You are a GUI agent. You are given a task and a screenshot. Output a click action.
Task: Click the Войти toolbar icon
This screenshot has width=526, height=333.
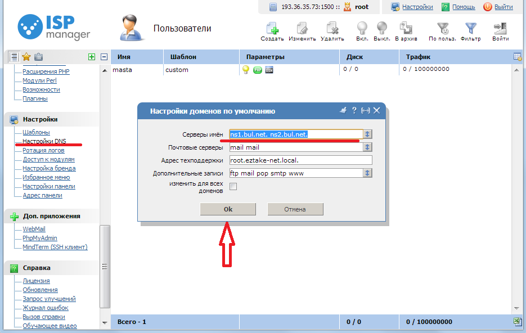click(x=500, y=29)
